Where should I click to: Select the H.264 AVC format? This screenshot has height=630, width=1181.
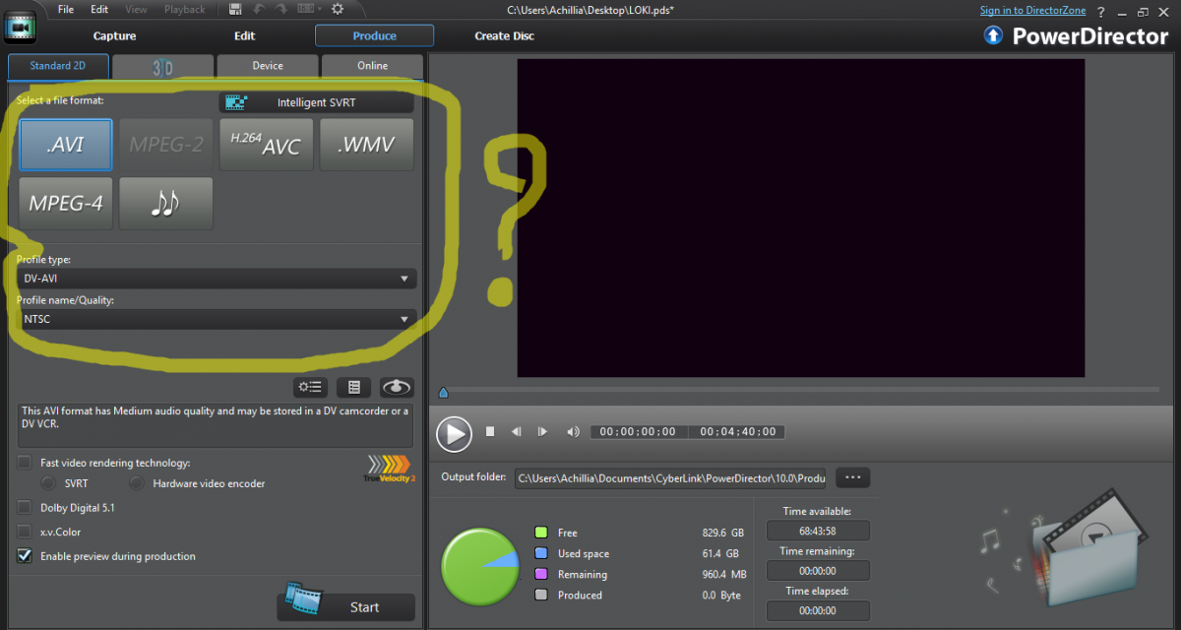(266, 145)
